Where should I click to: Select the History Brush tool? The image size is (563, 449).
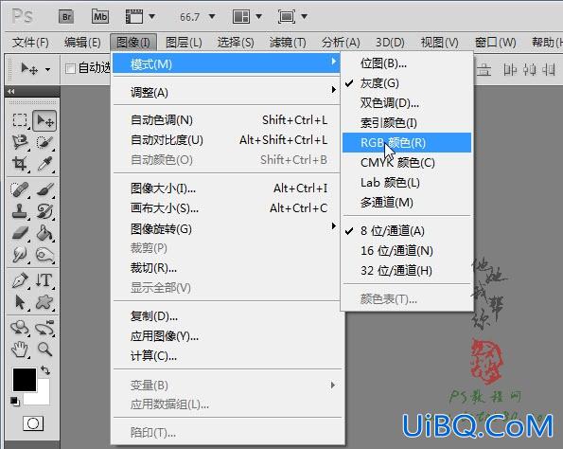pyautogui.click(x=44, y=211)
